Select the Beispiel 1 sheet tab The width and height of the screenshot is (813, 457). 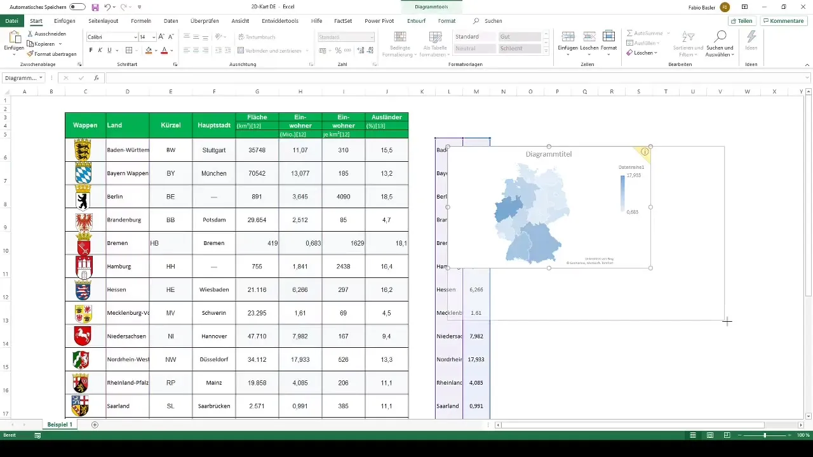click(60, 424)
